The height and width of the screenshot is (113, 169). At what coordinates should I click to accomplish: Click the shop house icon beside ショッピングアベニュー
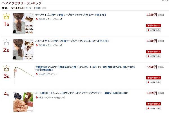coord(37,74)
